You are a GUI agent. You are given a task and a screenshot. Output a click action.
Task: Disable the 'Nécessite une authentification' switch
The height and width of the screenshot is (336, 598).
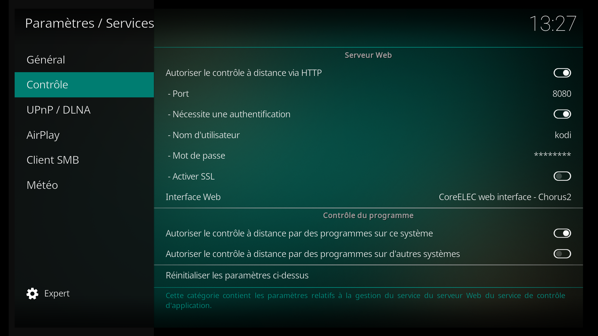562,114
